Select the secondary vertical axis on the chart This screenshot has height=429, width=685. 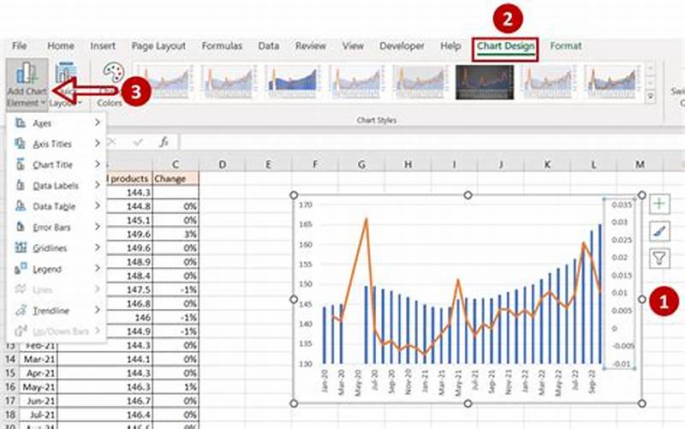[x=621, y=284]
